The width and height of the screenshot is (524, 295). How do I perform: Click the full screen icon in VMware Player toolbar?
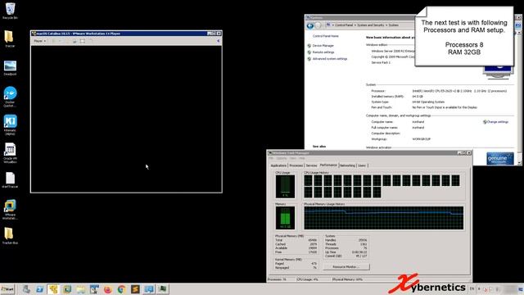pyautogui.click(x=82, y=41)
